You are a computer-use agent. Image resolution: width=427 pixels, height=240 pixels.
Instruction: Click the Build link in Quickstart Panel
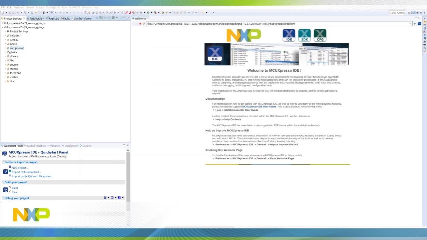click(x=15, y=188)
